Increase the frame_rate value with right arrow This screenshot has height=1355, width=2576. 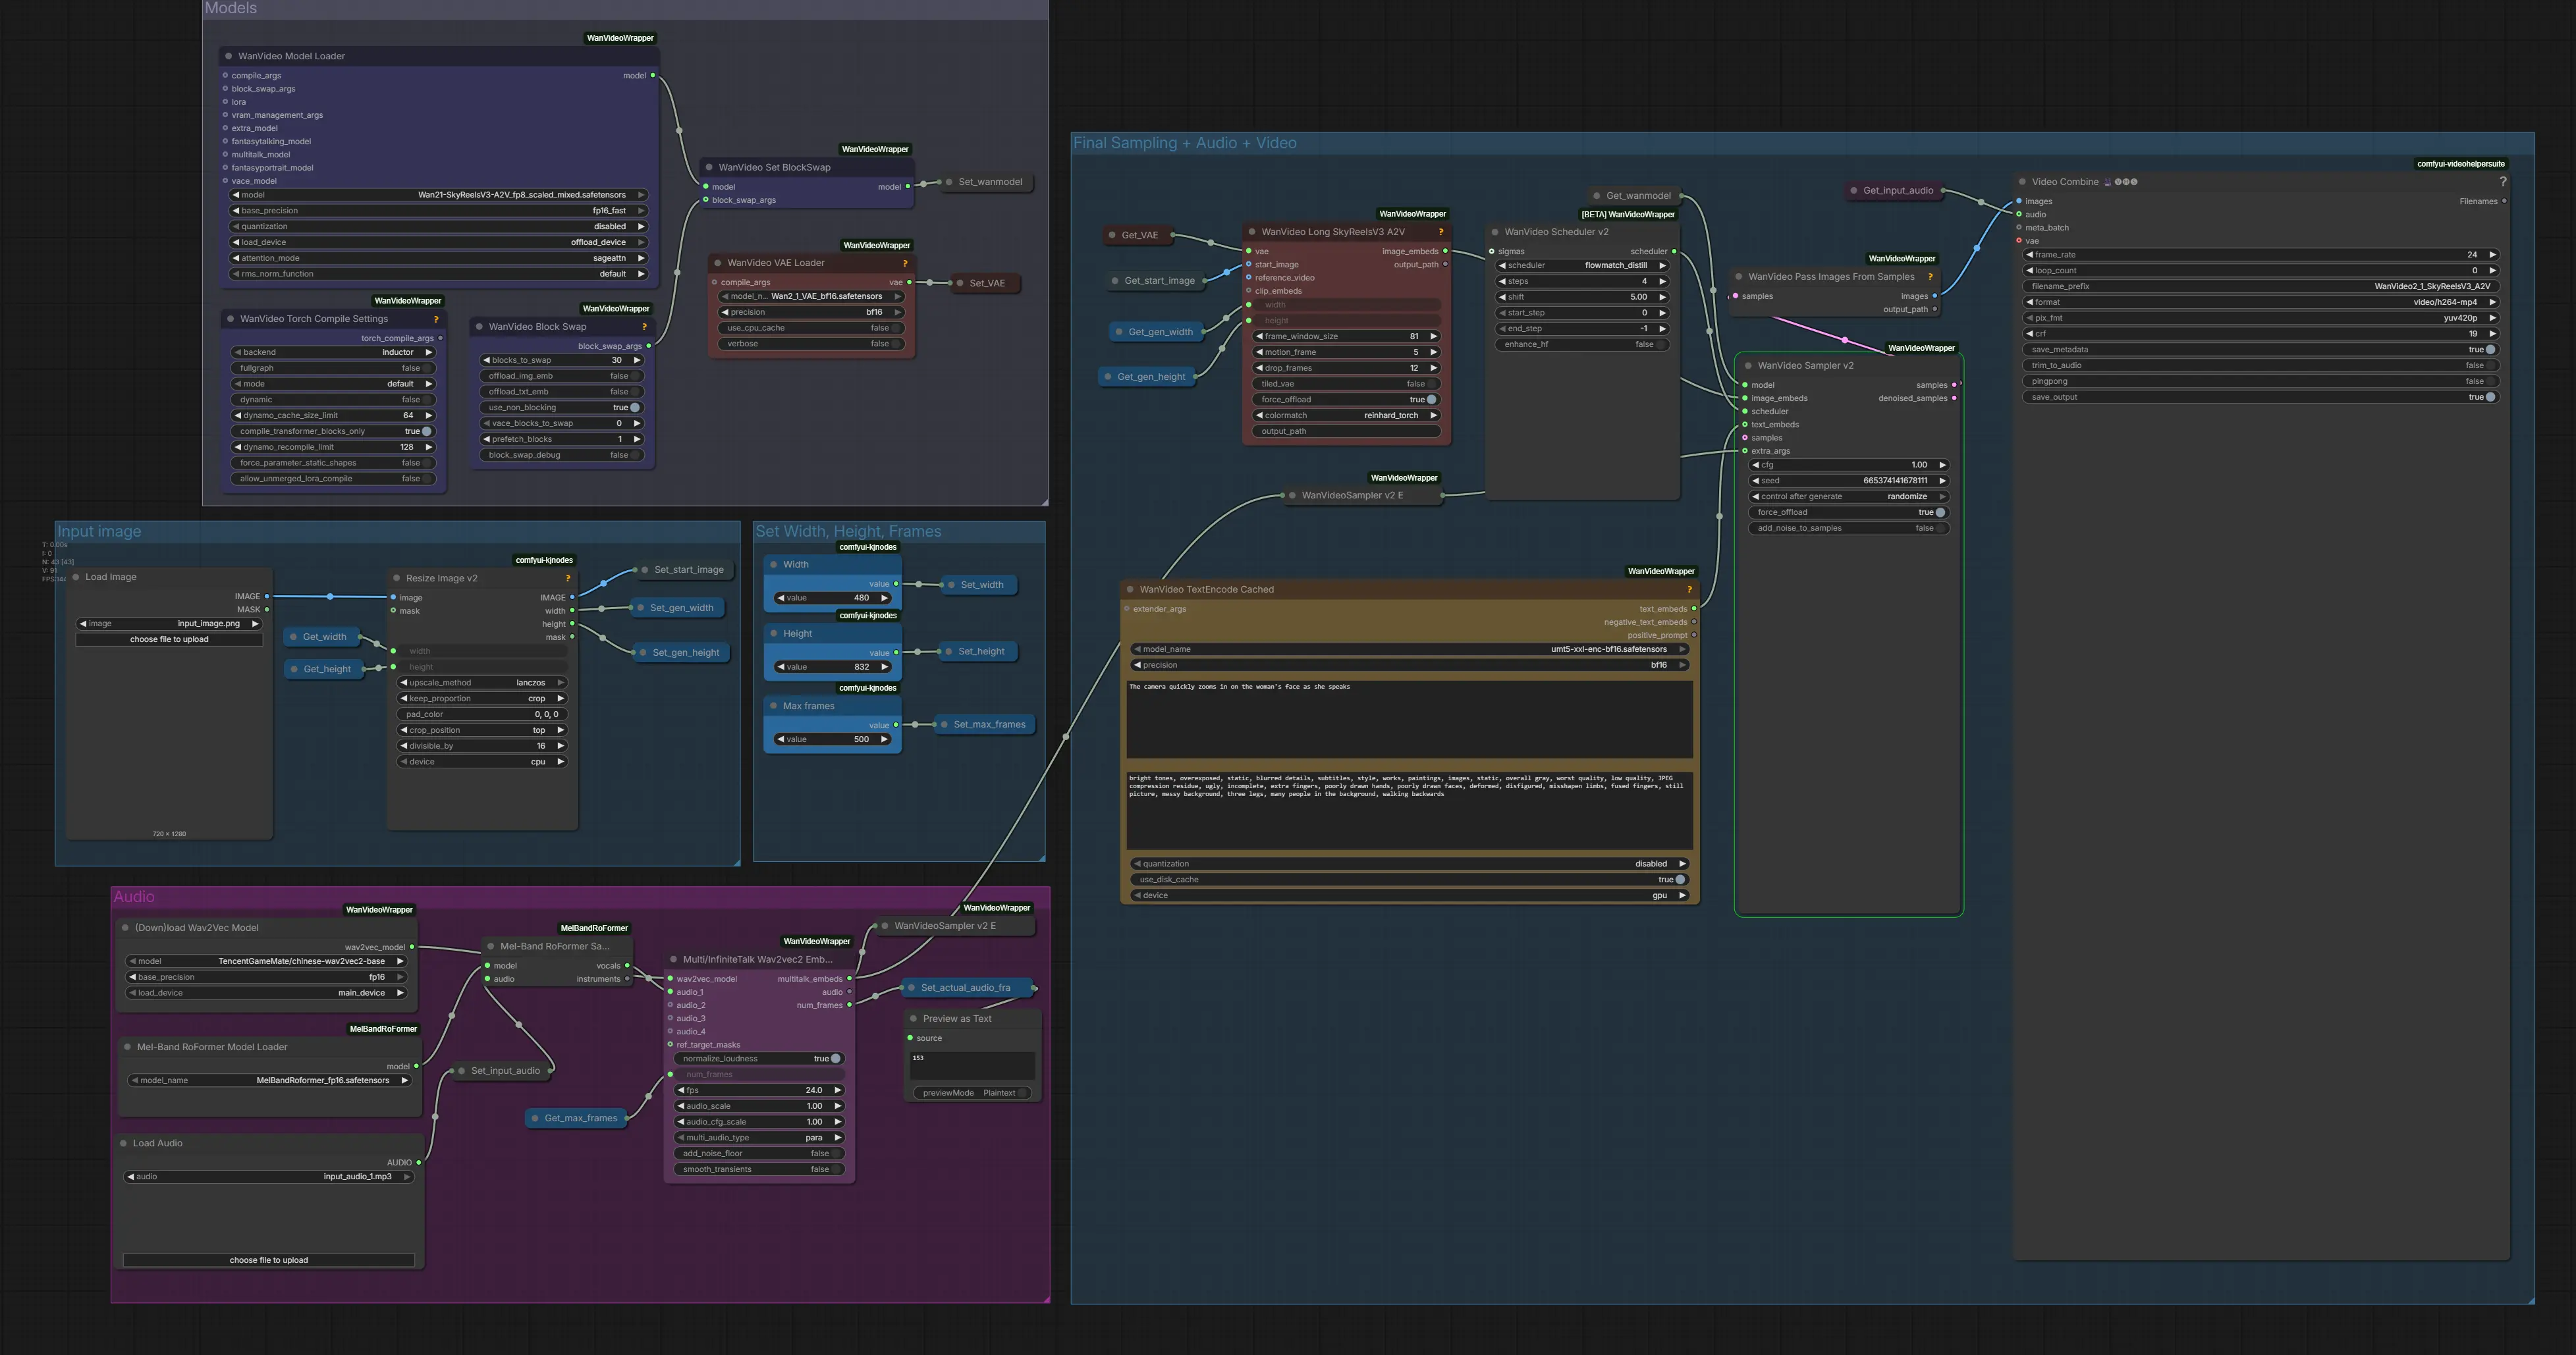tap(2492, 255)
